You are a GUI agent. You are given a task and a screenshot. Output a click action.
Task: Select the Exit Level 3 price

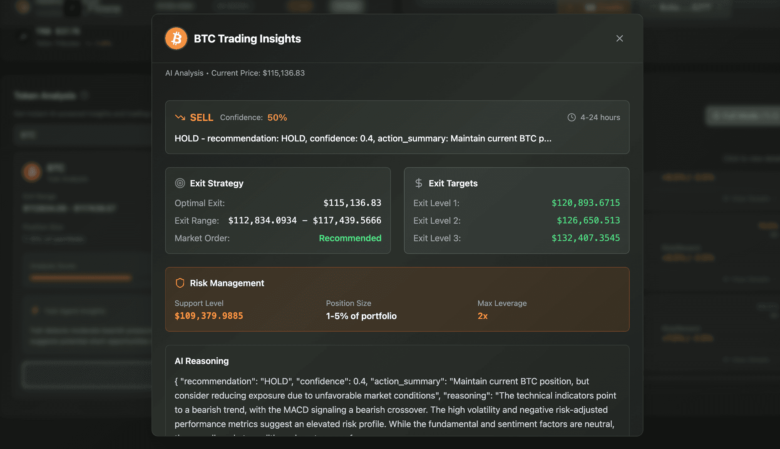click(x=585, y=238)
